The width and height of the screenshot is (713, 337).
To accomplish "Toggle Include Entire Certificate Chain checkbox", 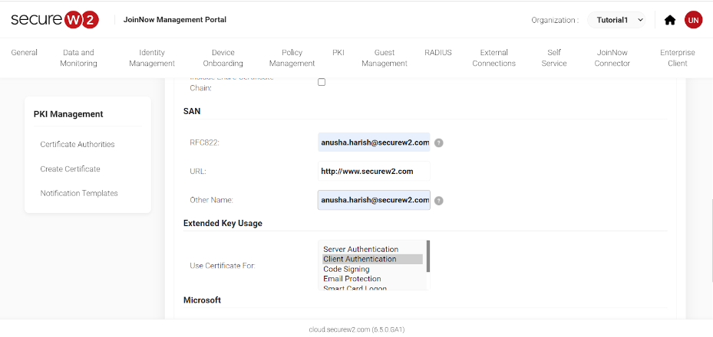I will 322,82.
